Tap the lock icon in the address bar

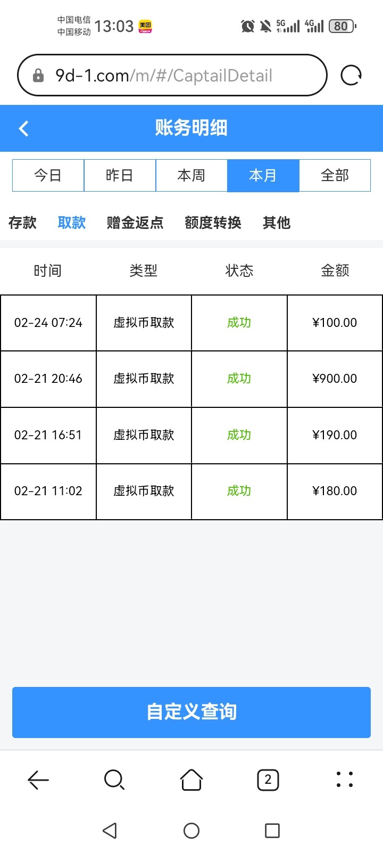38,76
